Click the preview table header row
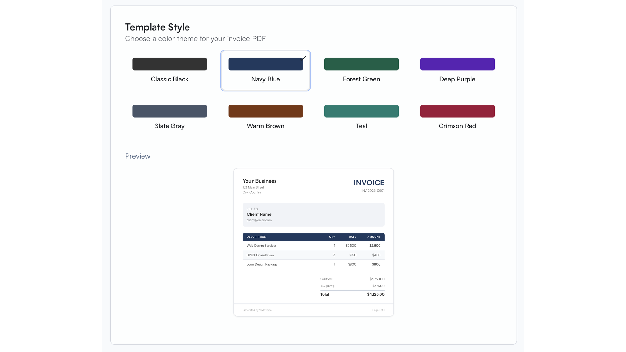This screenshot has height=352, width=626. pyautogui.click(x=313, y=237)
